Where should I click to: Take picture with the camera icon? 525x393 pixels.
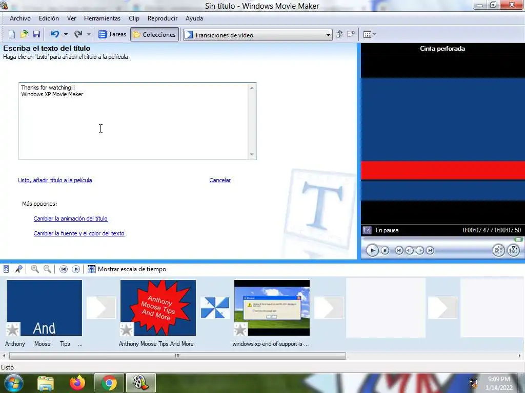[x=513, y=250]
